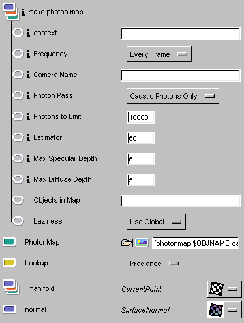Click the Estimator label
The width and height of the screenshot is (244, 323).
tap(48, 137)
